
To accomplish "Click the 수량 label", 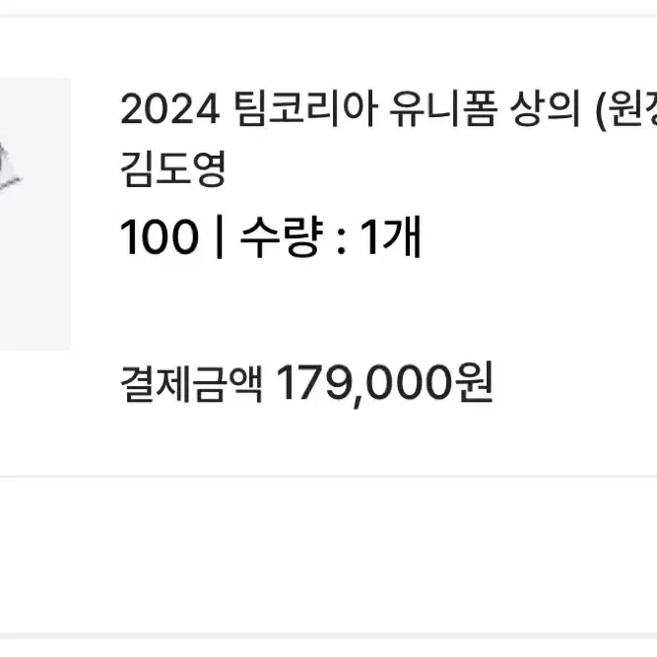I will pyautogui.click(x=282, y=236).
